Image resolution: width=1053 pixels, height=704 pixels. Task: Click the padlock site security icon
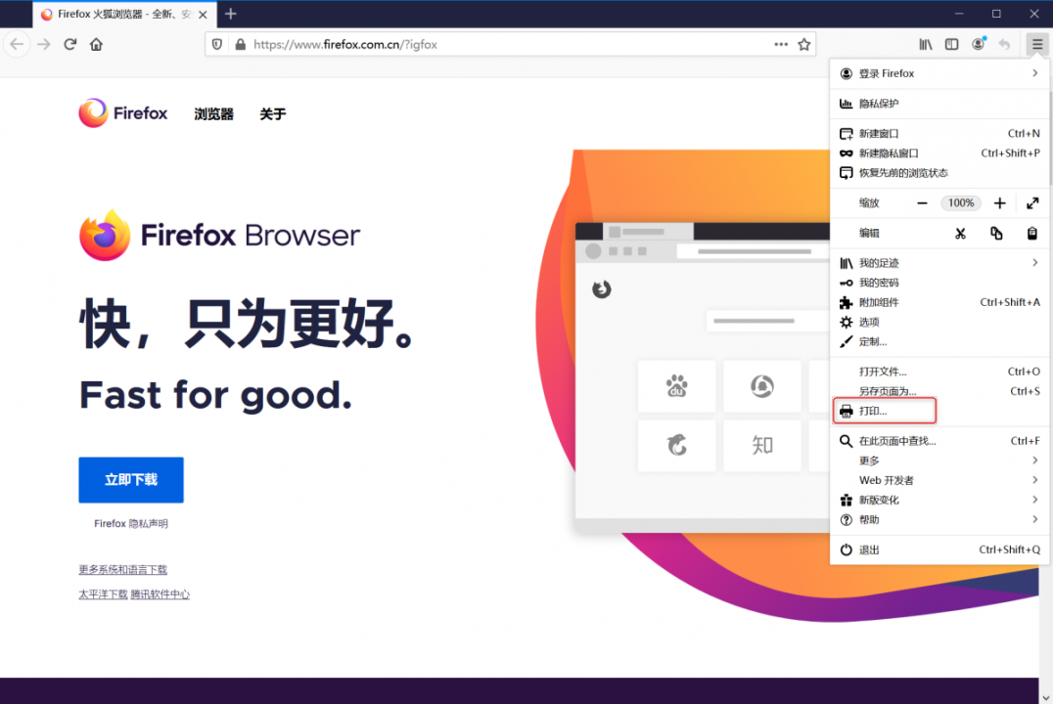pos(240,44)
